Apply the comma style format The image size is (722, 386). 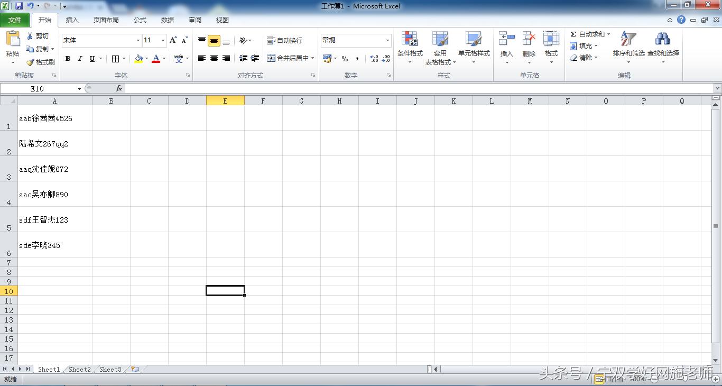click(x=357, y=59)
